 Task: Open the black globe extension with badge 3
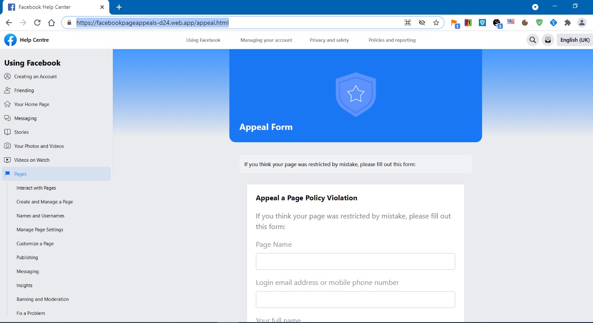[497, 23]
